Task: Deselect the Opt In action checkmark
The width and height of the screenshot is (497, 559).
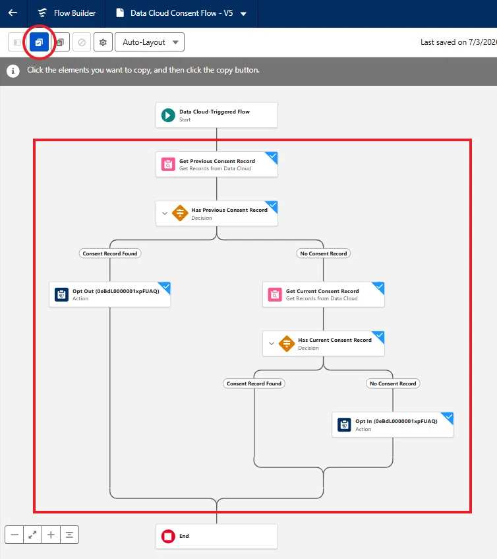Action: point(449,416)
